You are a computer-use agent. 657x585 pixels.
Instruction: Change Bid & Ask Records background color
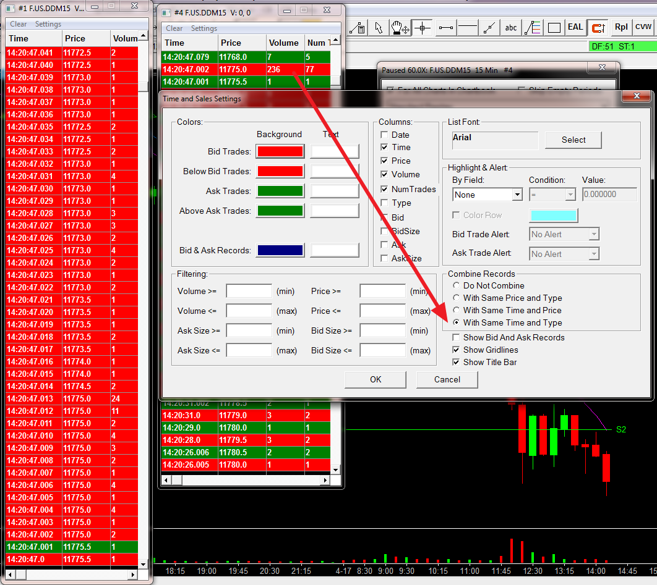280,250
